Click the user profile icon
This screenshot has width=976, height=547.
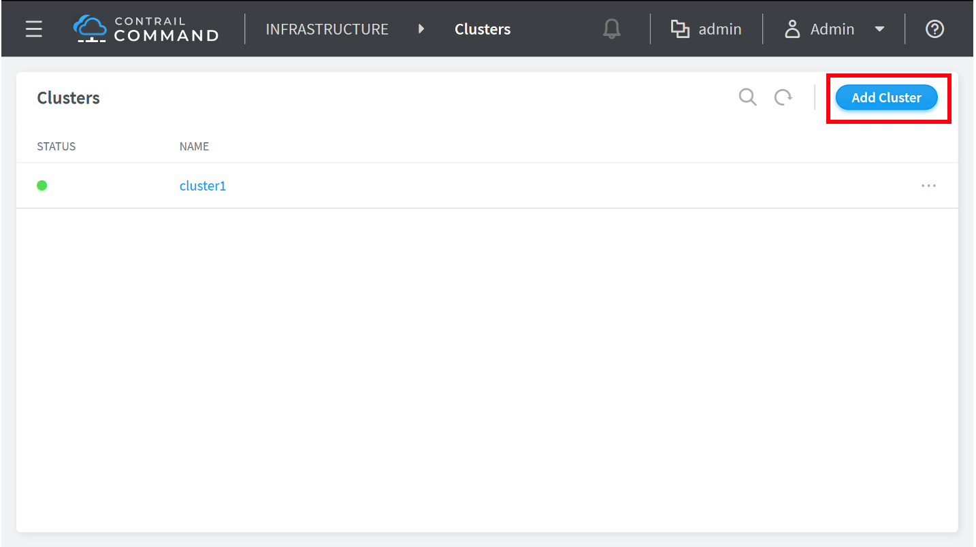792,29
